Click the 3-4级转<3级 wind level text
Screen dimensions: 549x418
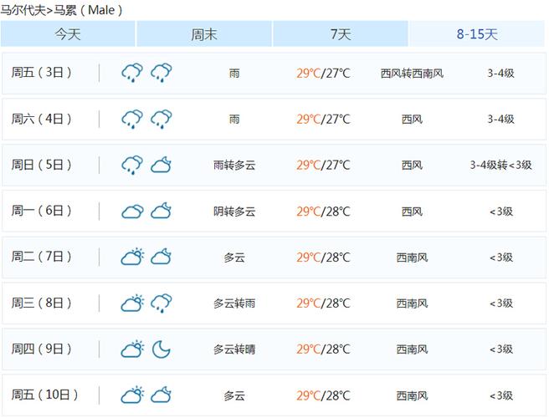coord(501,165)
